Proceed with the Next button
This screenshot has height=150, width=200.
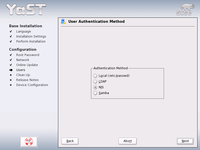tap(185, 141)
